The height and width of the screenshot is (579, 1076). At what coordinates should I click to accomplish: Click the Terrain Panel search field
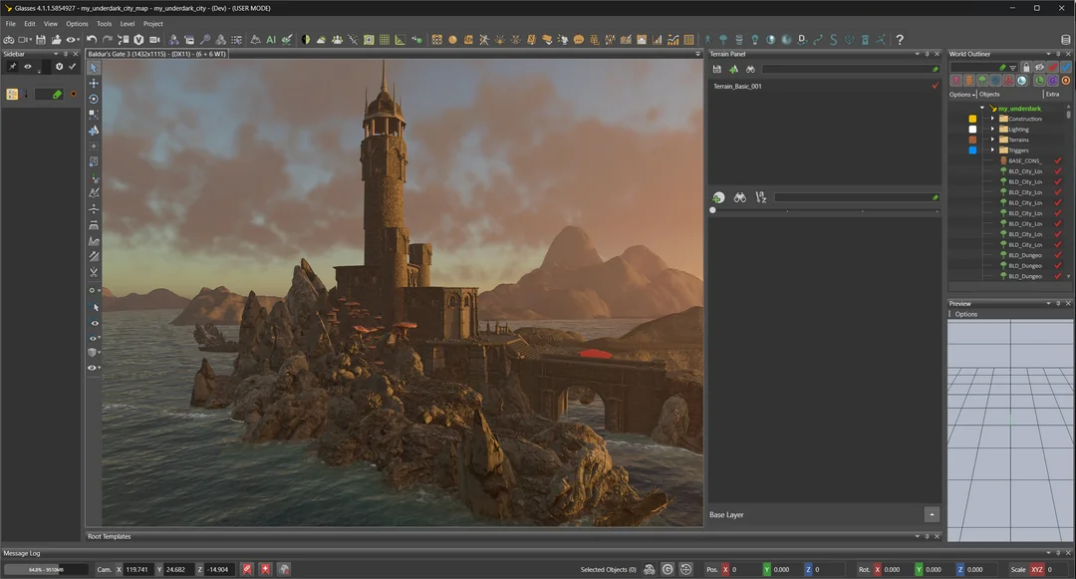click(x=850, y=70)
